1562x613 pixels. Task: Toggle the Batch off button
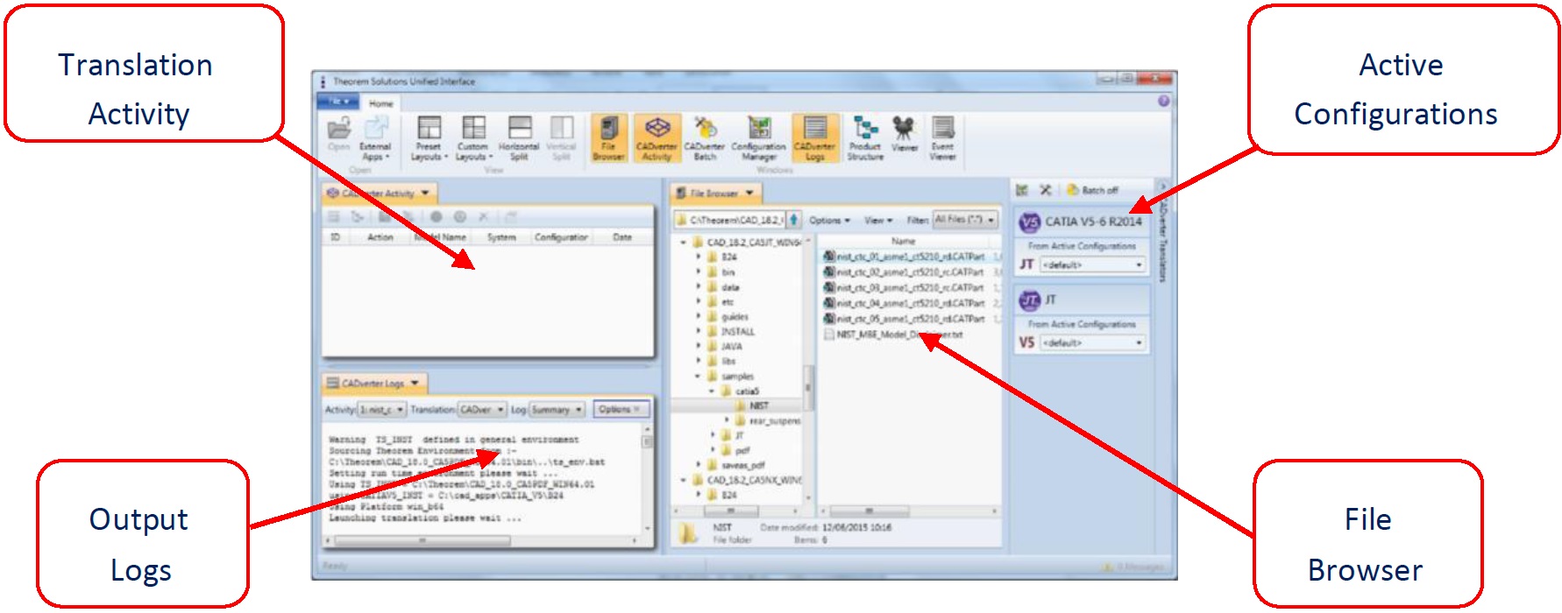click(x=1092, y=190)
